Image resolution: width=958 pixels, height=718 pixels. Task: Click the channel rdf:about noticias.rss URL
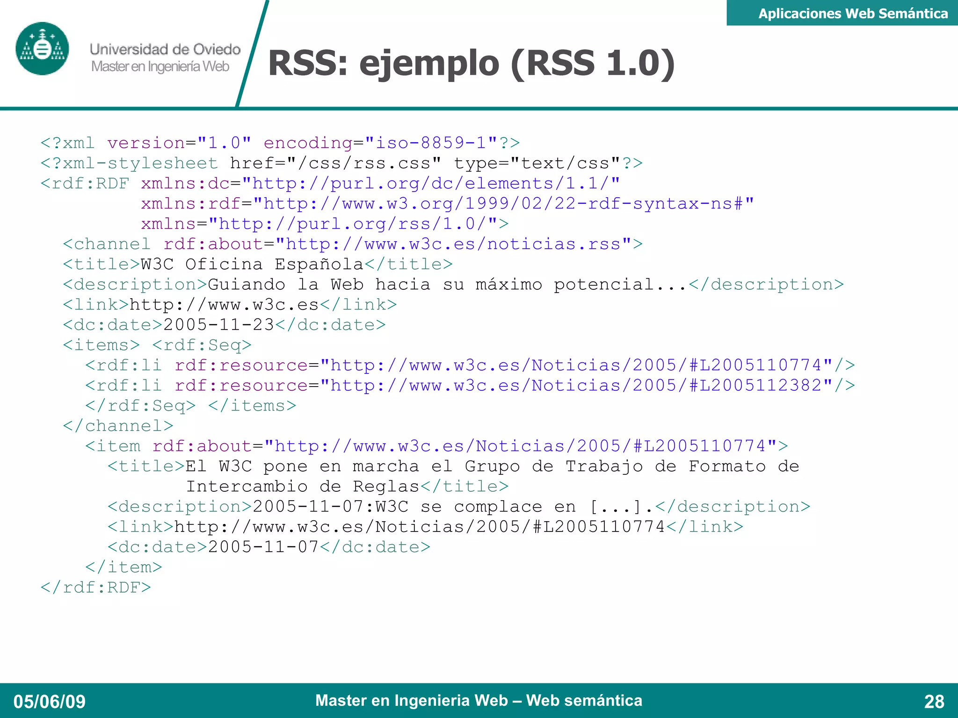point(453,244)
